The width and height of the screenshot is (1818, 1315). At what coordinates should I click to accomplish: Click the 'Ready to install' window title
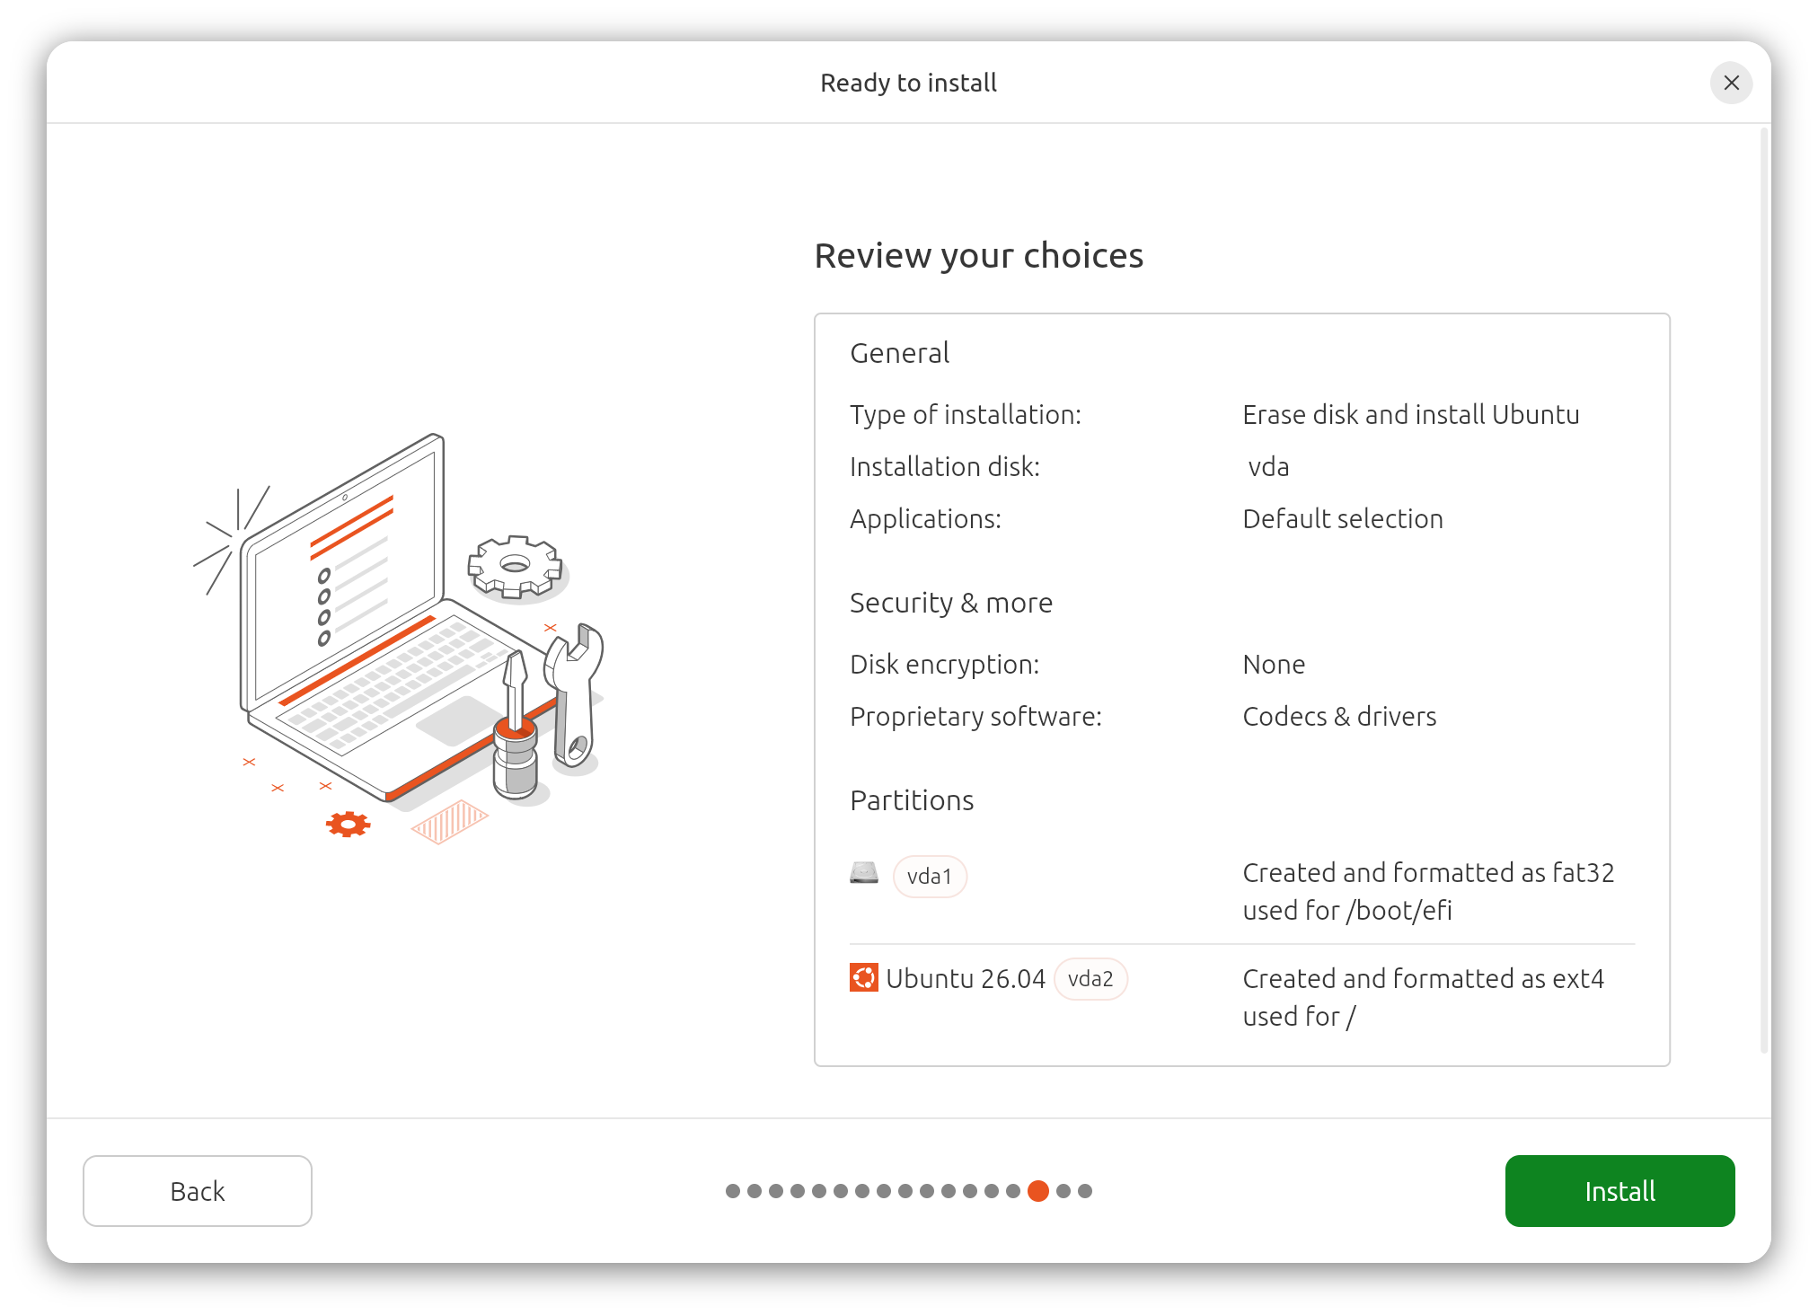pos(908,83)
